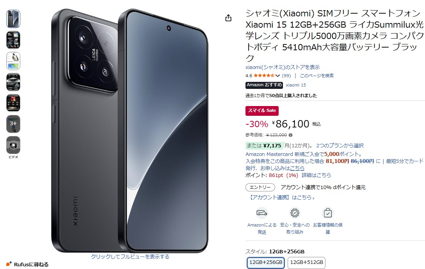
Task: Click the エントリー entry button
Action: coord(260,187)
